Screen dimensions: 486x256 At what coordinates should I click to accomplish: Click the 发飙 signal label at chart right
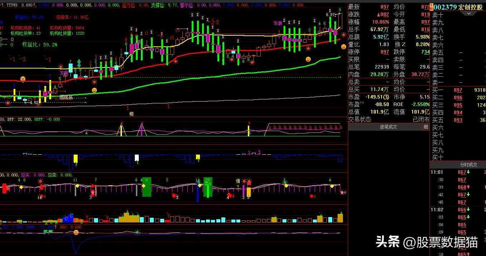(278, 24)
